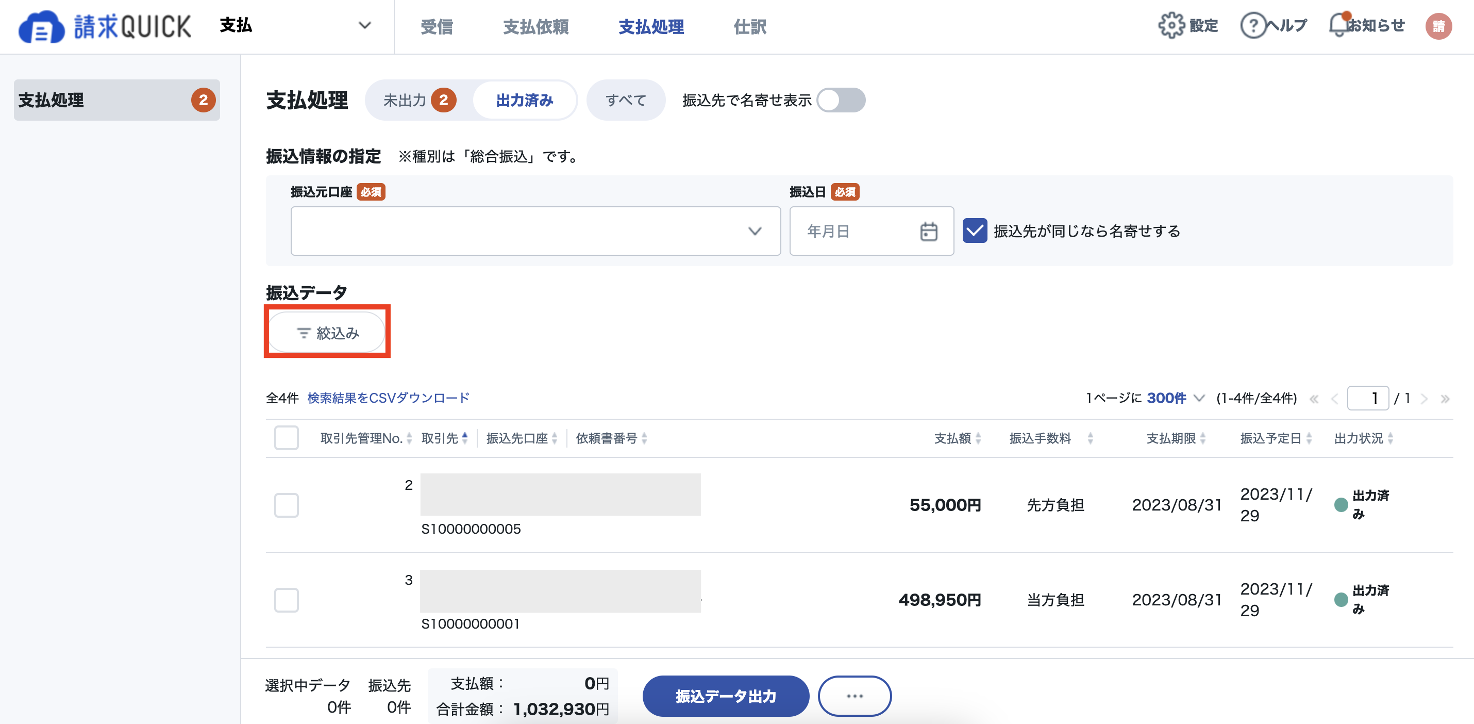Go to the last page arrow

(1445, 399)
